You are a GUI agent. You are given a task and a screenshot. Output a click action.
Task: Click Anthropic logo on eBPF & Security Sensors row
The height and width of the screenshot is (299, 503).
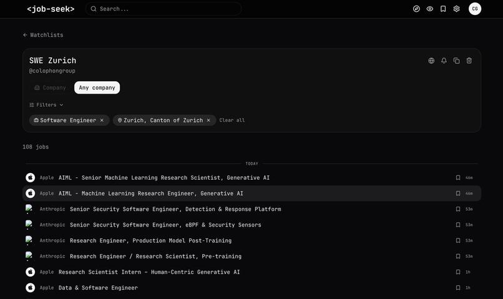pyautogui.click(x=29, y=225)
